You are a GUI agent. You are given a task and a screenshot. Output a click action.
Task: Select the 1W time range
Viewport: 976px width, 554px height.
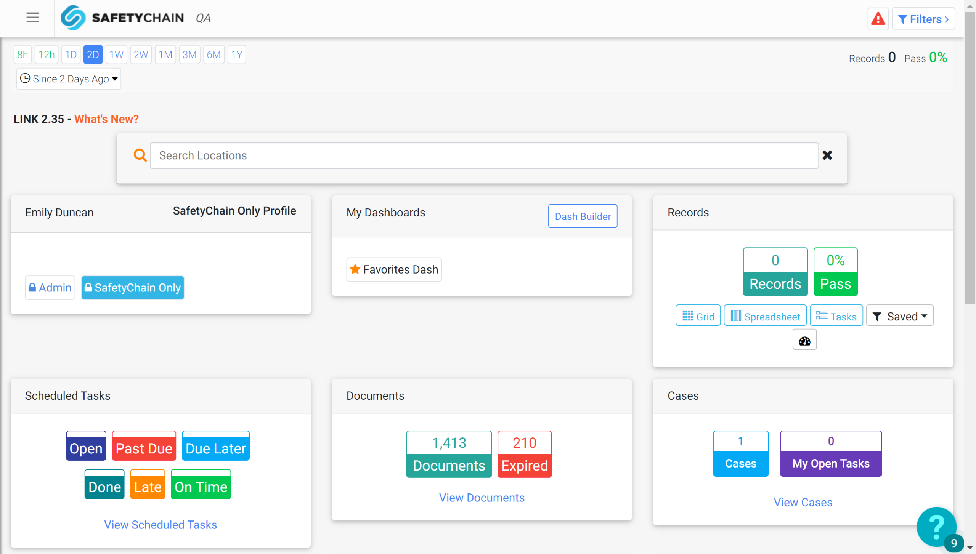pyautogui.click(x=116, y=54)
